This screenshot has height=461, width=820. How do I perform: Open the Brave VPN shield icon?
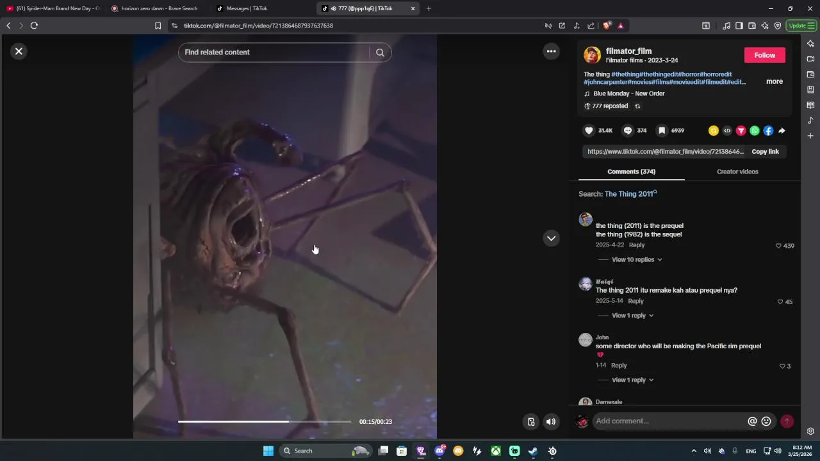pyautogui.click(x=778, y=26)
